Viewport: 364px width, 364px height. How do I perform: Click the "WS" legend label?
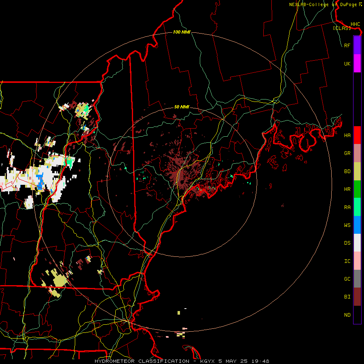pyautogui.click(x=347, y=225)
